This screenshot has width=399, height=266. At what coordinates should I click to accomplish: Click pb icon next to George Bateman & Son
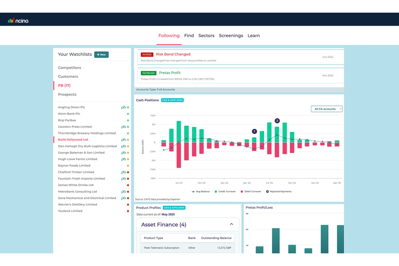pos(123,153)
